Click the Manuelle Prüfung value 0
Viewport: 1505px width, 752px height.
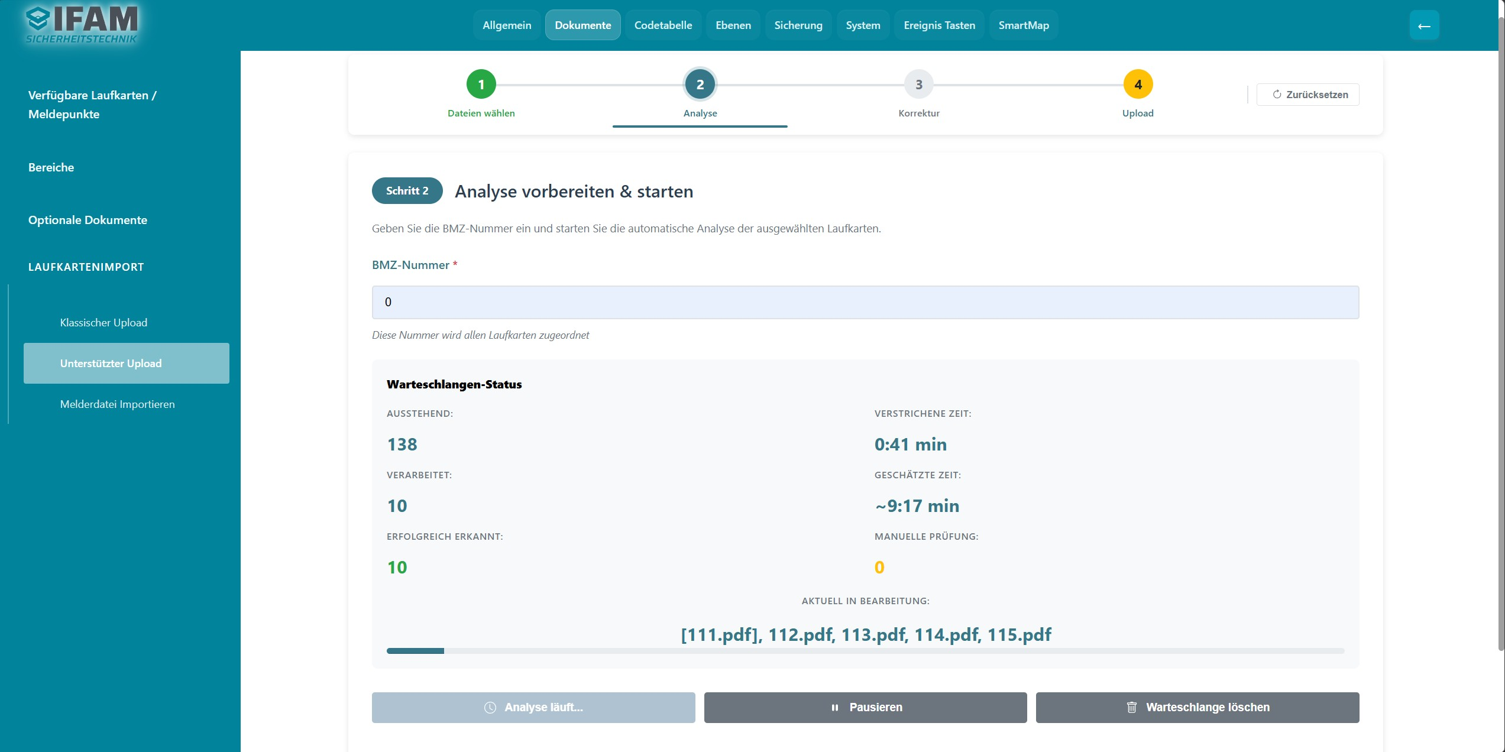tap(879, 568)
